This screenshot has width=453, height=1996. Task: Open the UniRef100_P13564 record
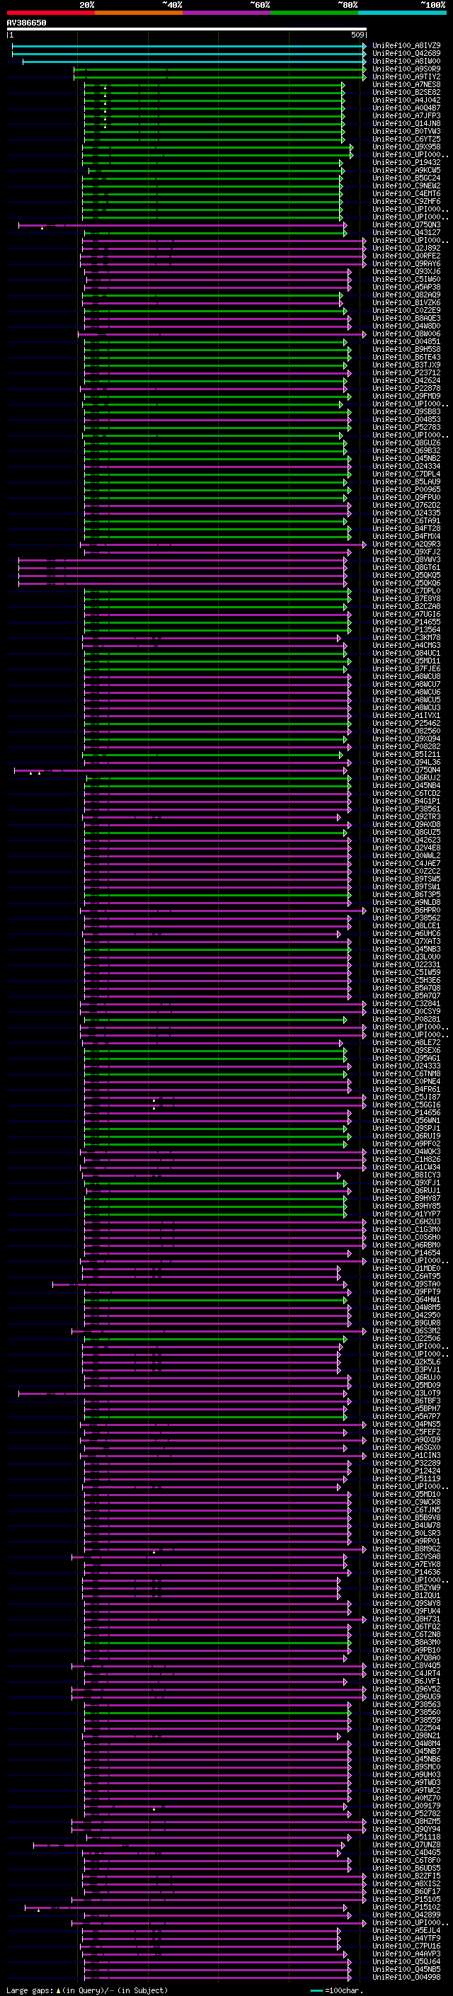pyautogui.click(x=406, y=630)
